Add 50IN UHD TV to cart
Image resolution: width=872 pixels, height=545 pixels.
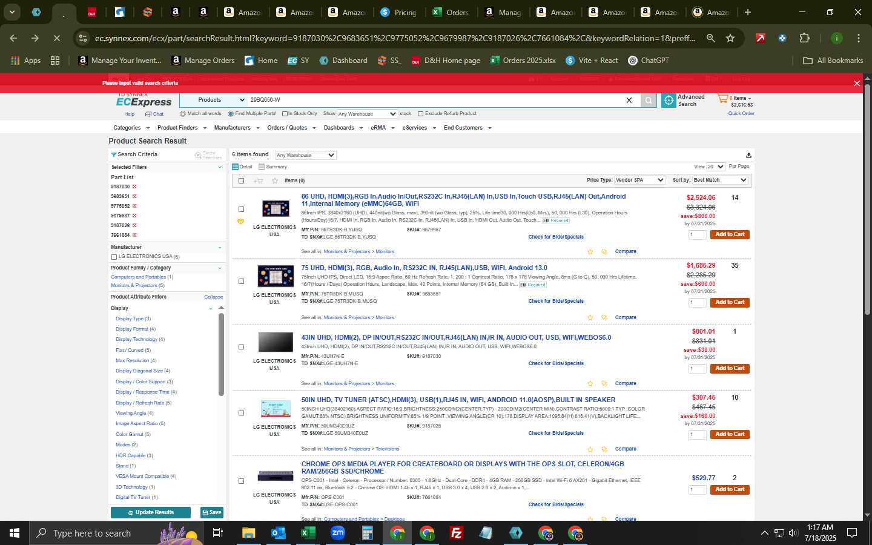coord(730,434)
